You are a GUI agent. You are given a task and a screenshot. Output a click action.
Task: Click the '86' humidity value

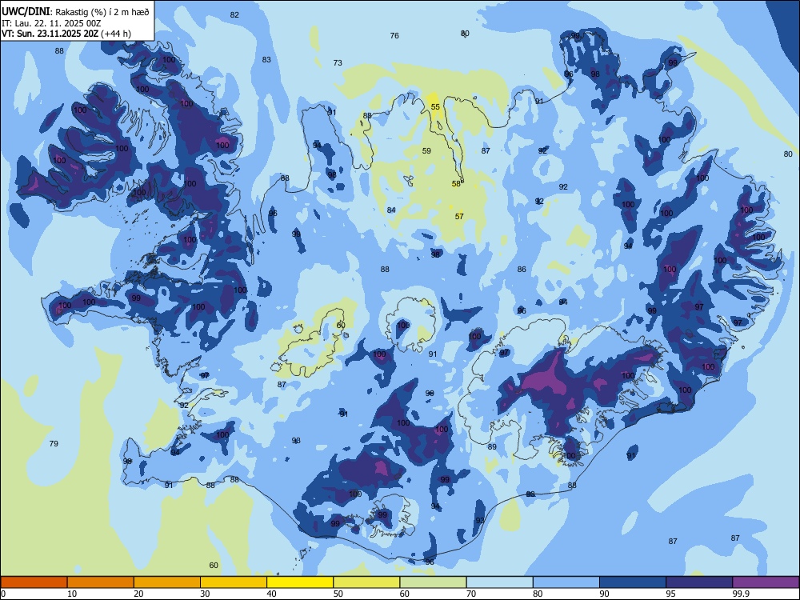click(x=522, y=270)
